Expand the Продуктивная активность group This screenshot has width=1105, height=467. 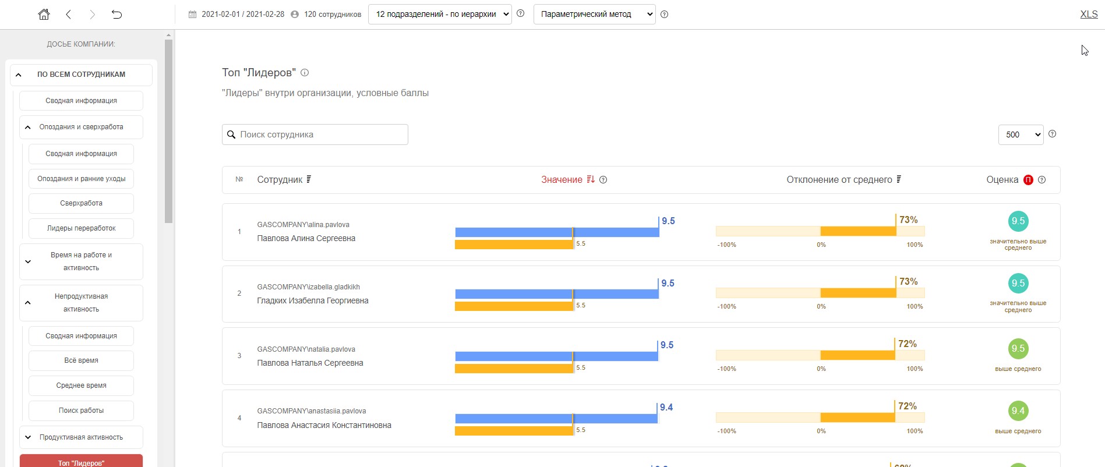point(28,437)
